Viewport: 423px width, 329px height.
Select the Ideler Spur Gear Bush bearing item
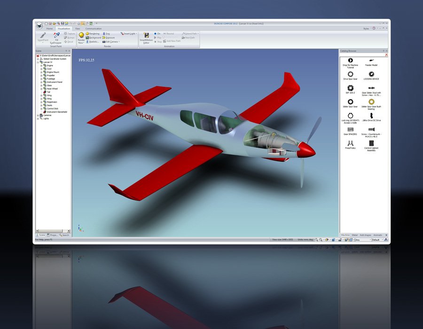click(x=371, y=104)
